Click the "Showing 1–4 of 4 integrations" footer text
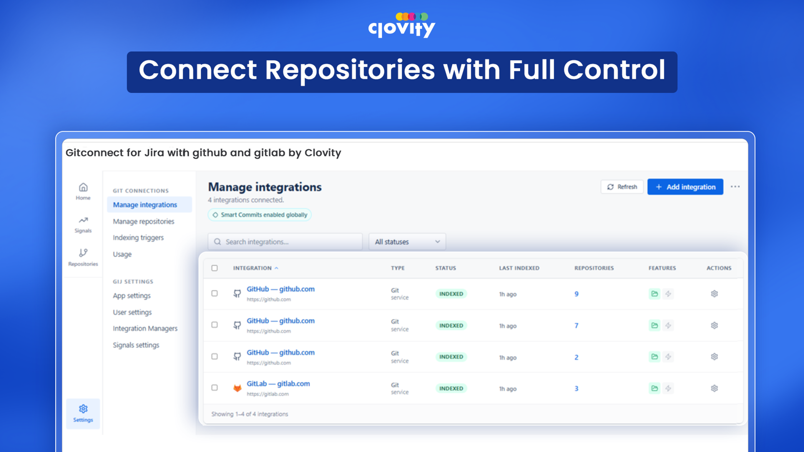Viewport: 804px width, 452px height. point(250,414)
